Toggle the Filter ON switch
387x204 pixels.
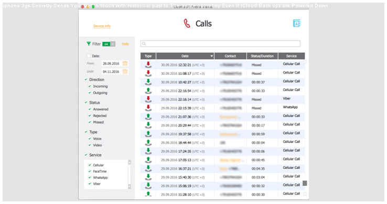point(109,44)
